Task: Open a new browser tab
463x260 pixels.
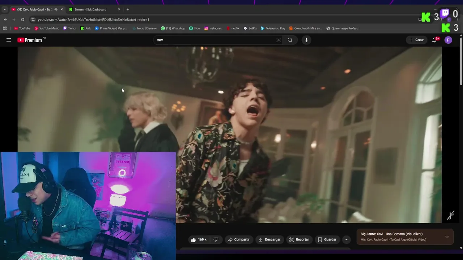Action: (x=128, y=9)
